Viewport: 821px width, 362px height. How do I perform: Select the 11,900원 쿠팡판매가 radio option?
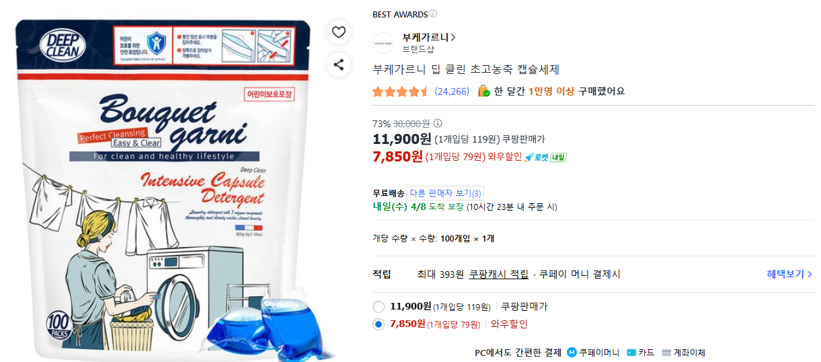379,307
